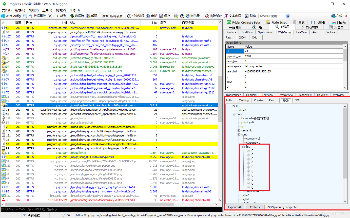Switch to the 日志 log tab
This screenshot has width=350, height=218.
click(299, 22)
